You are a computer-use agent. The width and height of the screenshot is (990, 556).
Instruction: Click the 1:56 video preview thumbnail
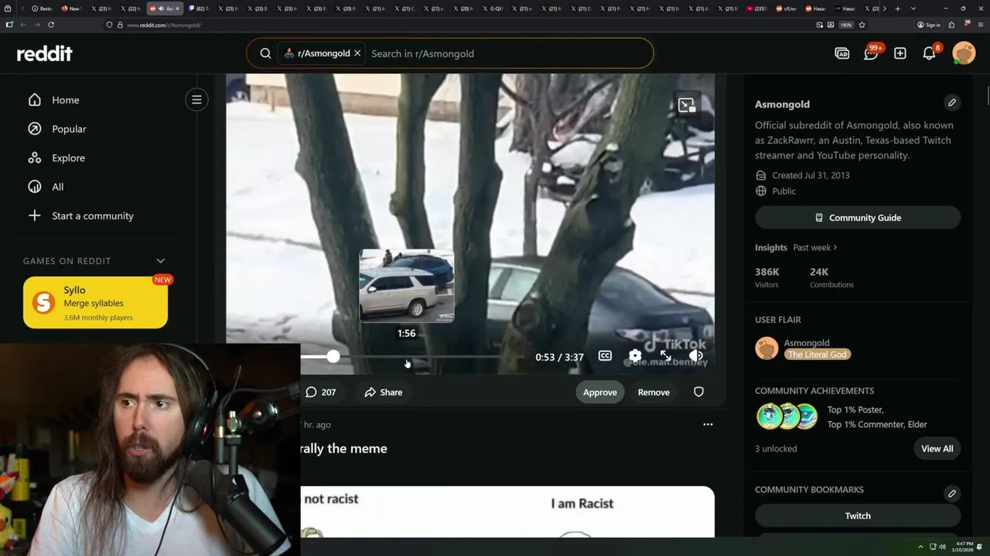point(407,285)
